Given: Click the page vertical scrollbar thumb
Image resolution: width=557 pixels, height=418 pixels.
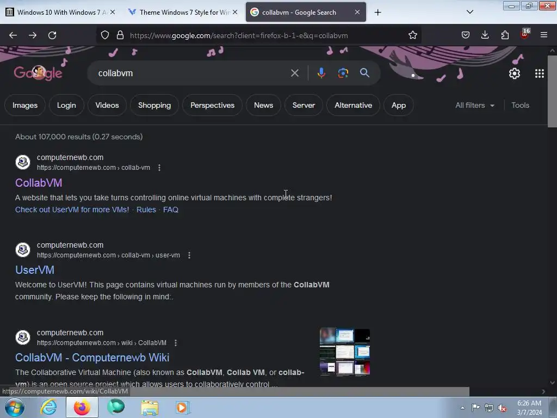Looking at the screenshot, I should (552, 91).
